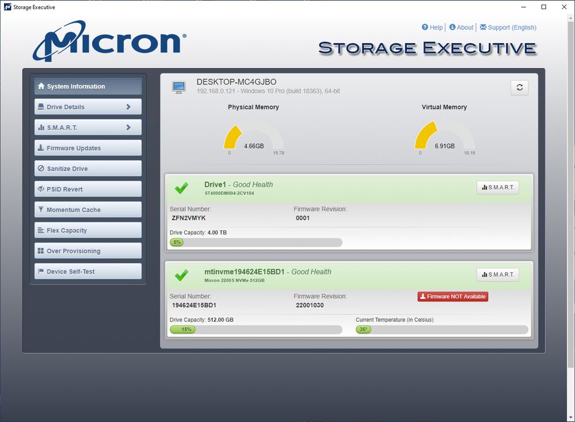Click model text ST4000DM004-2CV104
This screenshot has height=422, width=575.
pos(229,193)
